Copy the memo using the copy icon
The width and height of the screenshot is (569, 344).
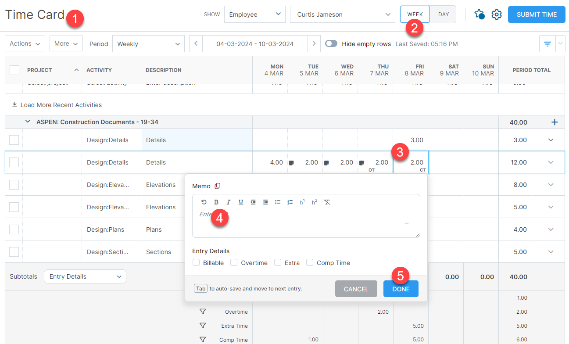218,186
